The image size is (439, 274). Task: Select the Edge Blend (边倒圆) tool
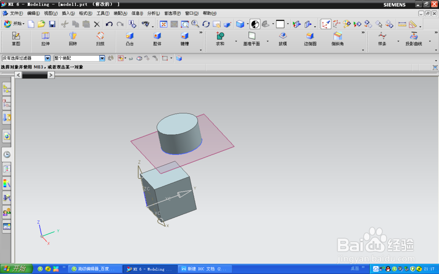tap(310, 39)
